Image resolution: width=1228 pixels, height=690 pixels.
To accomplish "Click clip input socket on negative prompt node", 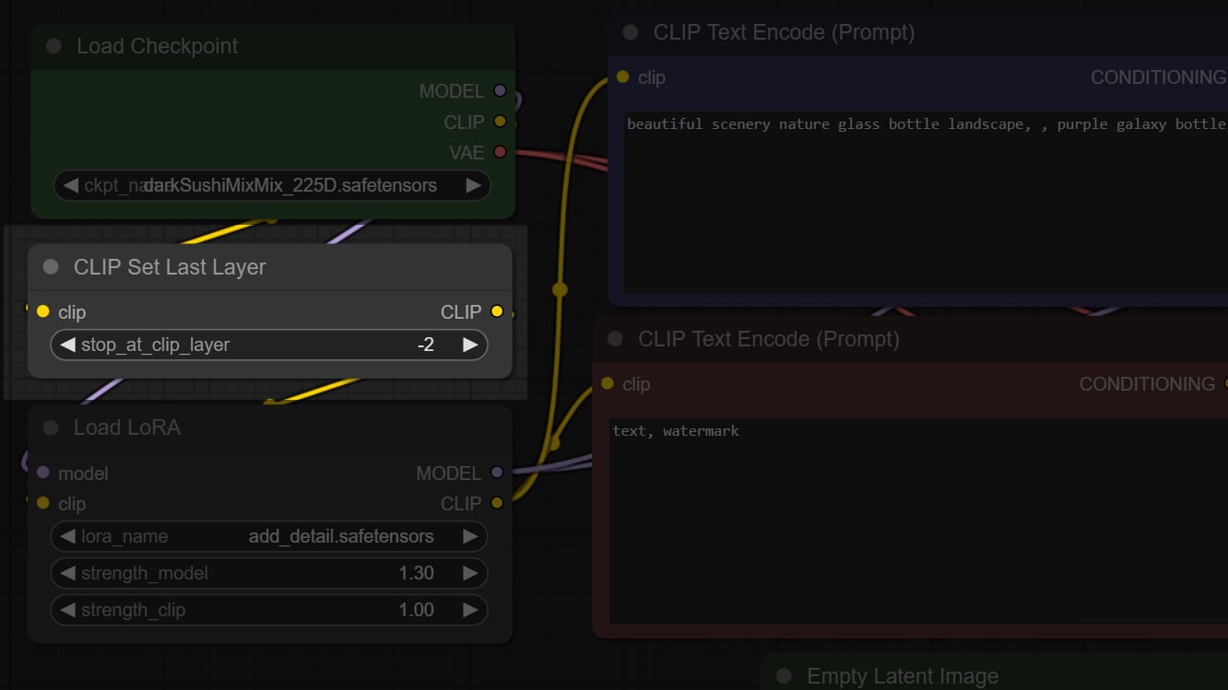I will click(x=607, y=383).
